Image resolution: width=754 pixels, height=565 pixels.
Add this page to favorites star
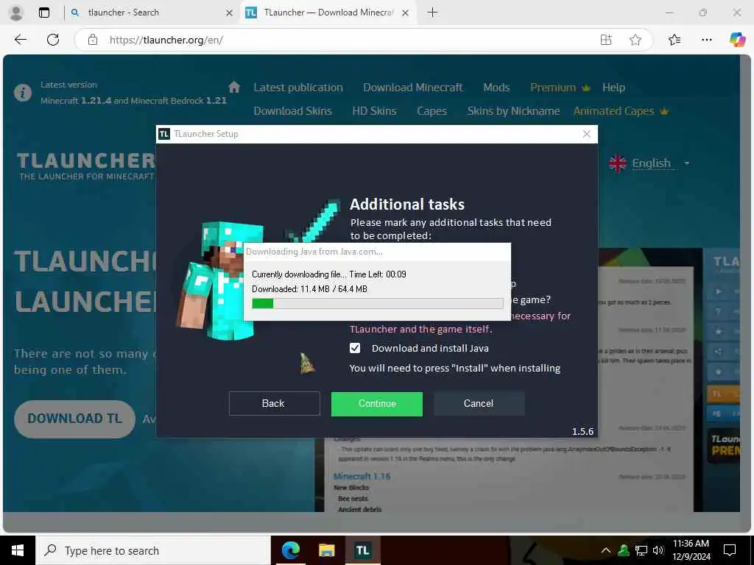[x=635, y=40]
